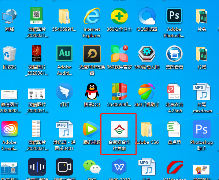Launch 360手机助手

tap(146, 91)
